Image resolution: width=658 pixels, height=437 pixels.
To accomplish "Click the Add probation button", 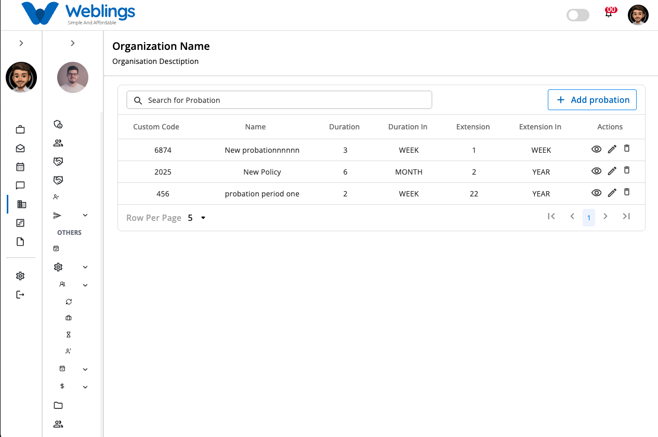I will point(593,100).
